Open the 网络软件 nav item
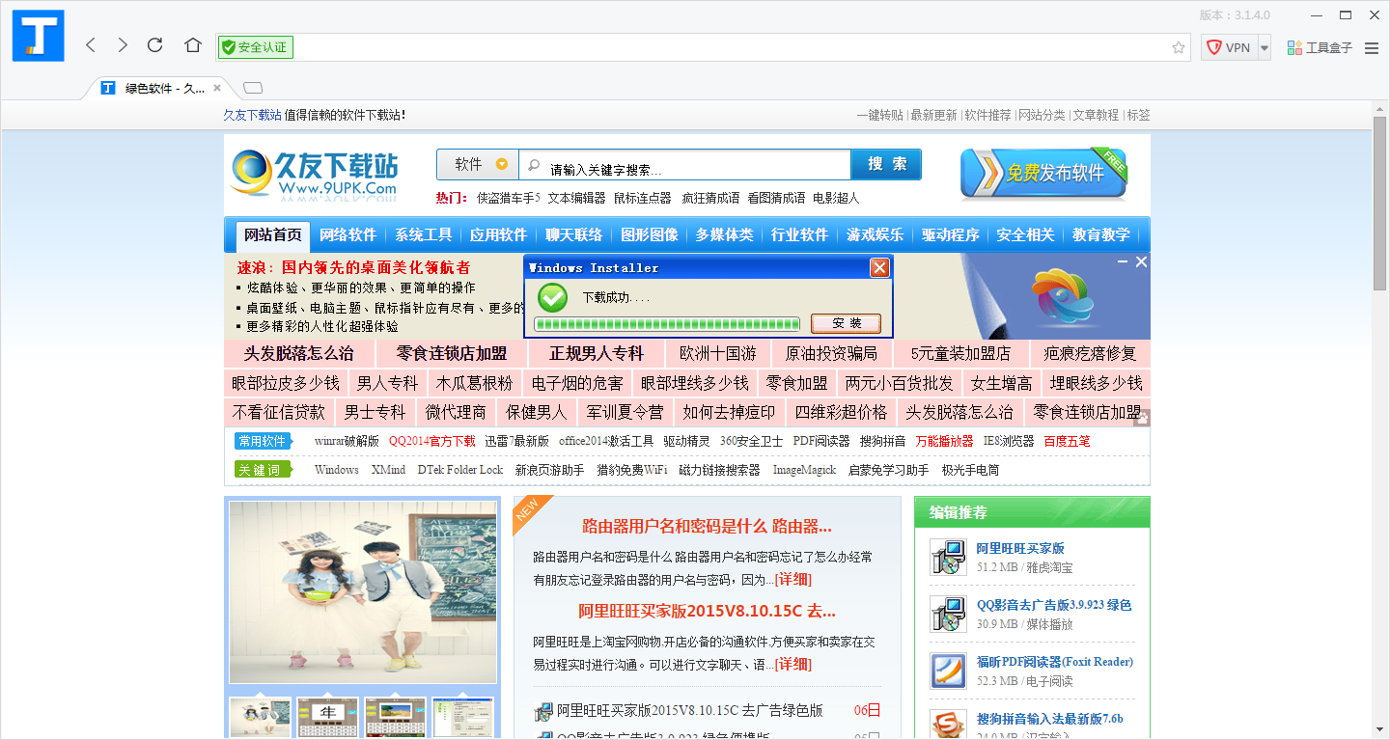The width and height of the screenshot is (1390, 740). (x=347, y=234)
